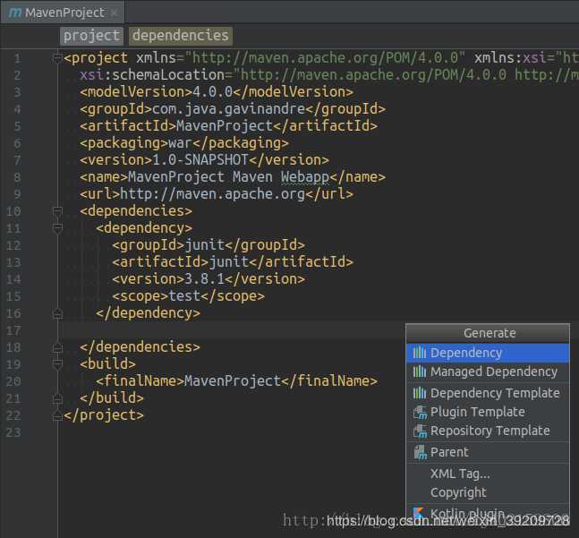Click finalName value MavenProject on line 20
The width and height of the screenshot is (579, 538).
pos(233,381)
